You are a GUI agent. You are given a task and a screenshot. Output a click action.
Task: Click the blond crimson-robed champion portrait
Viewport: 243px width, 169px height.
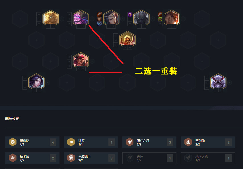127,39
